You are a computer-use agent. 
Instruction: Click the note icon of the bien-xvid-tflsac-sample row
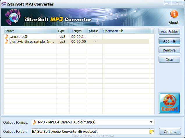[x=7, y=41]
